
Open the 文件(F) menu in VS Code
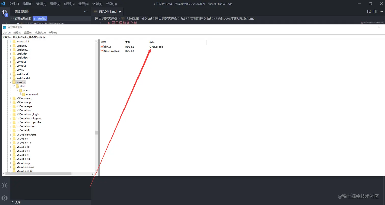pos(14,4)
